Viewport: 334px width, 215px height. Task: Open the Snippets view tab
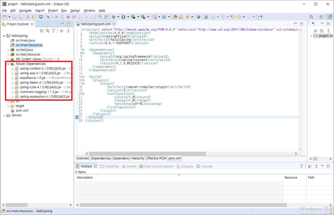click(185, 166)
